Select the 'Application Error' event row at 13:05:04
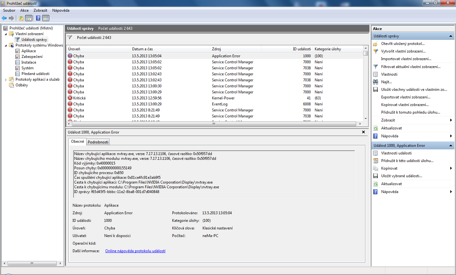The height and width of the screenshot is (275, 456). coord(215,56)
